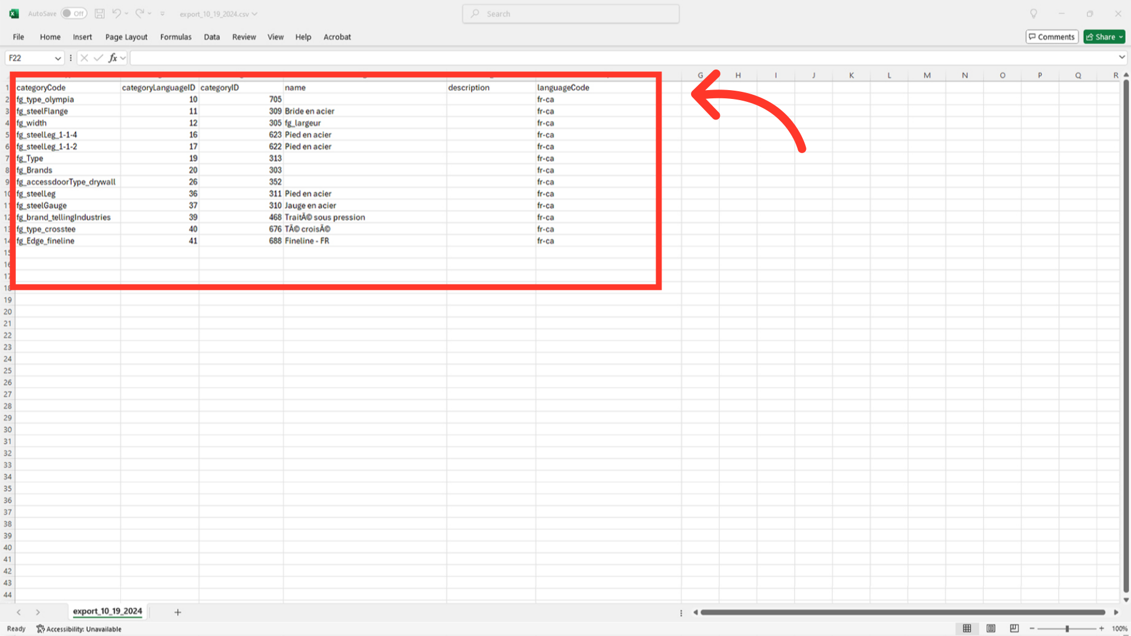Open the Share button dropdown
Viewport: 1131px width, 636px height.
(x=1121, y=37)
